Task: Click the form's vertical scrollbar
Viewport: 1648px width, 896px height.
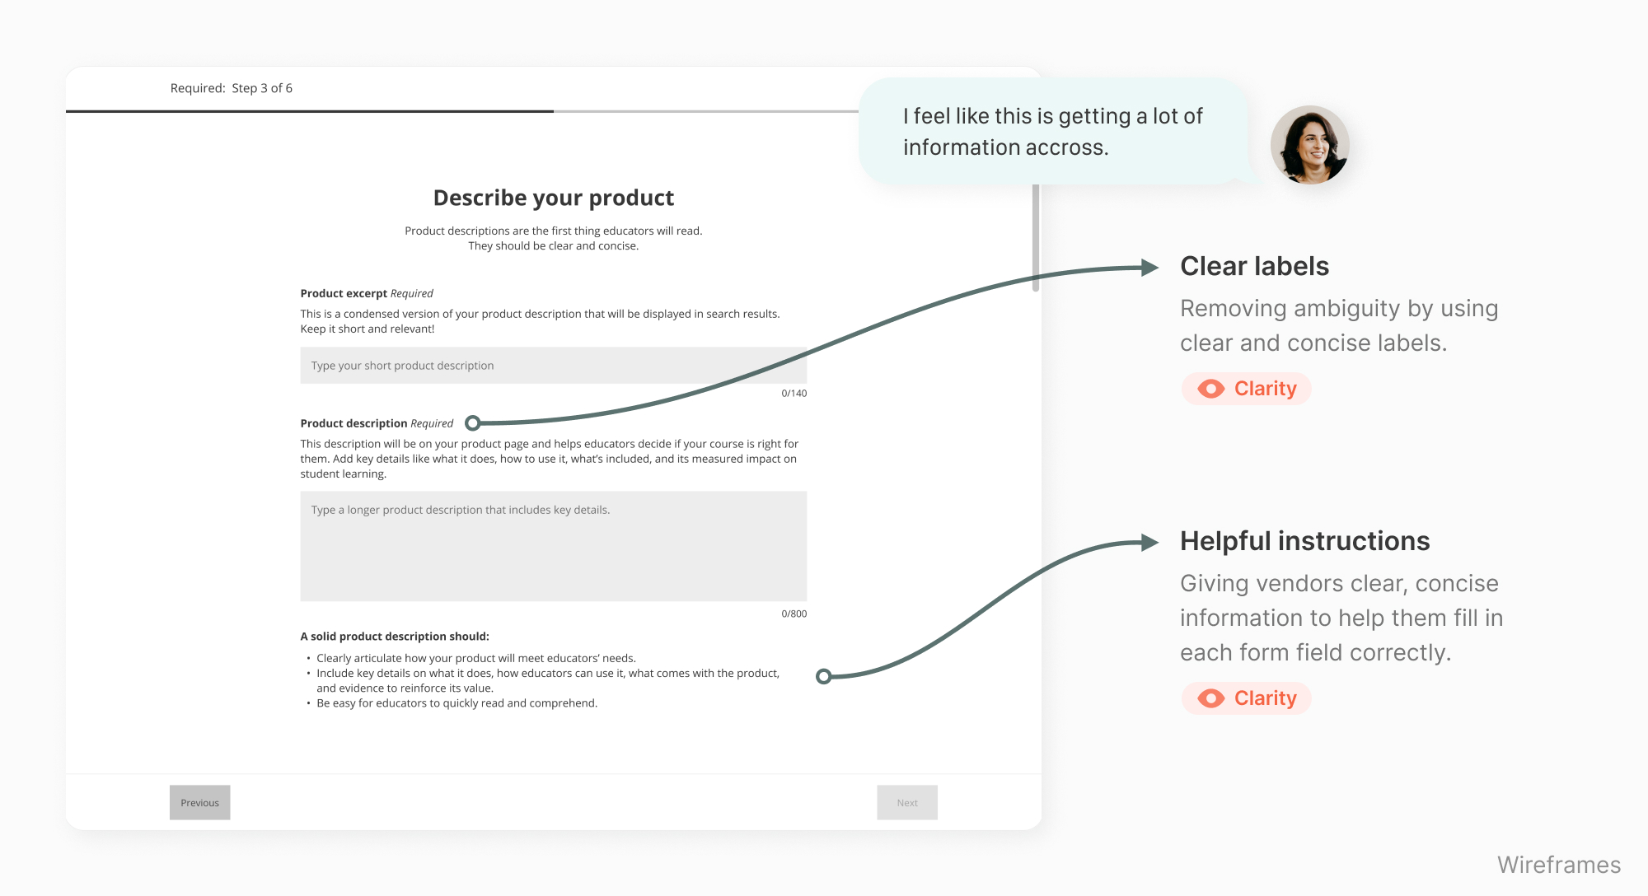Action: [1036, 239]
